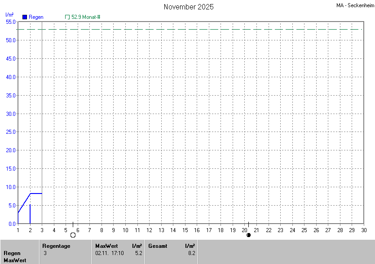Click the full moon icon below day 5
This screenshot has height=264, width=375.
click(x=73, y=235)
